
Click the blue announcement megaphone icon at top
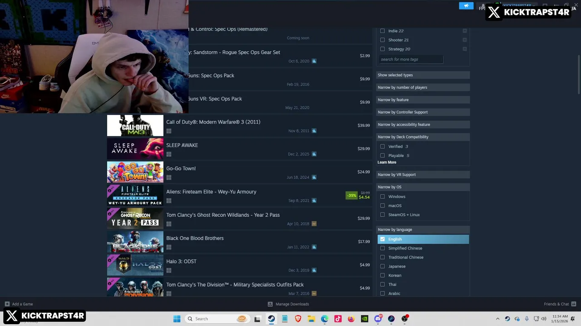point(466,5)
